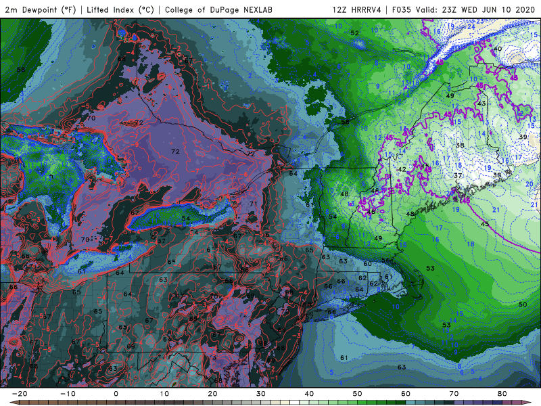This screenshot has width=541, height=406.
Task: Click the black '71' dewpoint value on the map
Action: pyautogui.click(x=253, y=204)
